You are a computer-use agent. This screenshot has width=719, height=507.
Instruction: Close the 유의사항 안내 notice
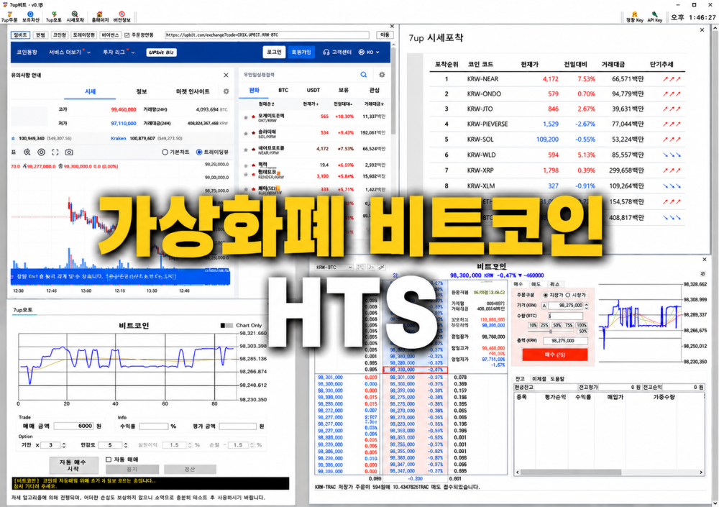coord(226,75)
